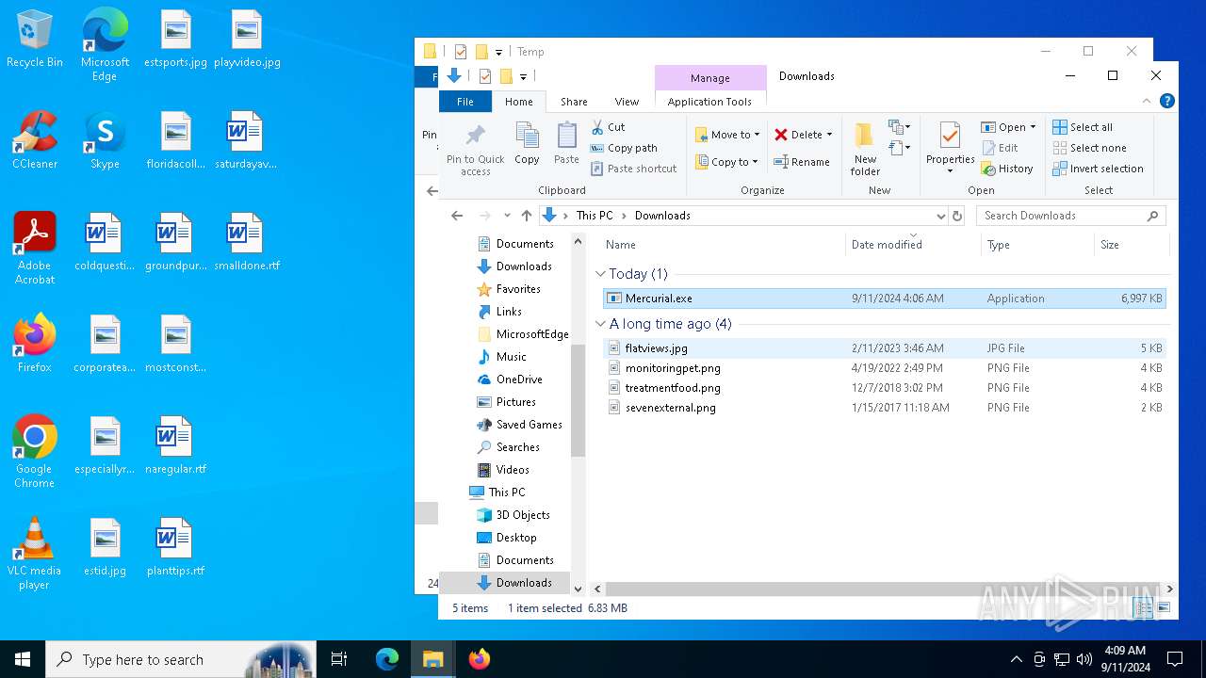
Task: Open the Recent locations dropdown arrow
Action: (507, 216)
